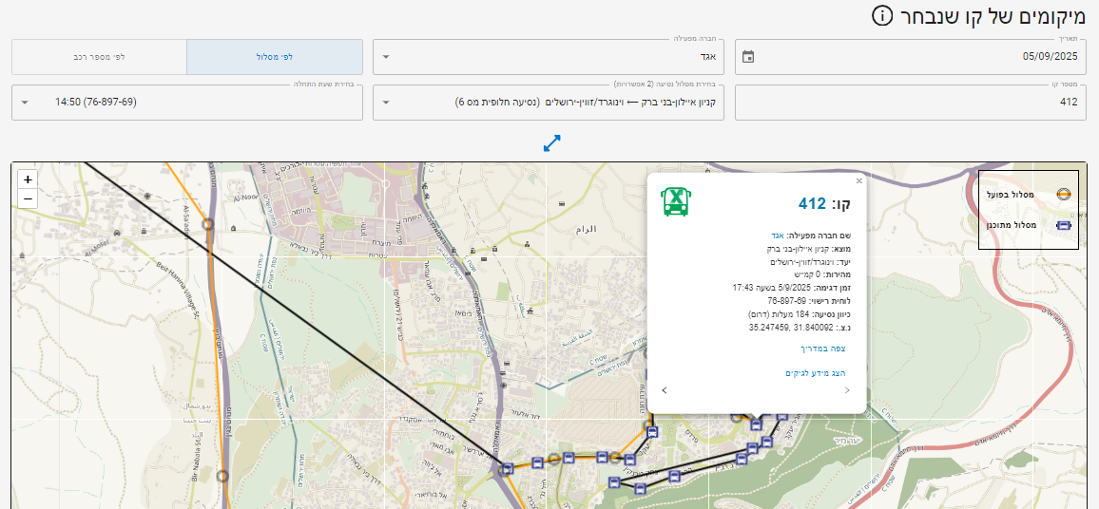Switch to 'לפי מספר רכב' toggle option
The height and width of the screenshot is (509, 1099).
coord(99,57)
